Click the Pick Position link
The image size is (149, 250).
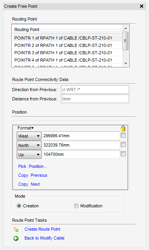tap(33, 166)
